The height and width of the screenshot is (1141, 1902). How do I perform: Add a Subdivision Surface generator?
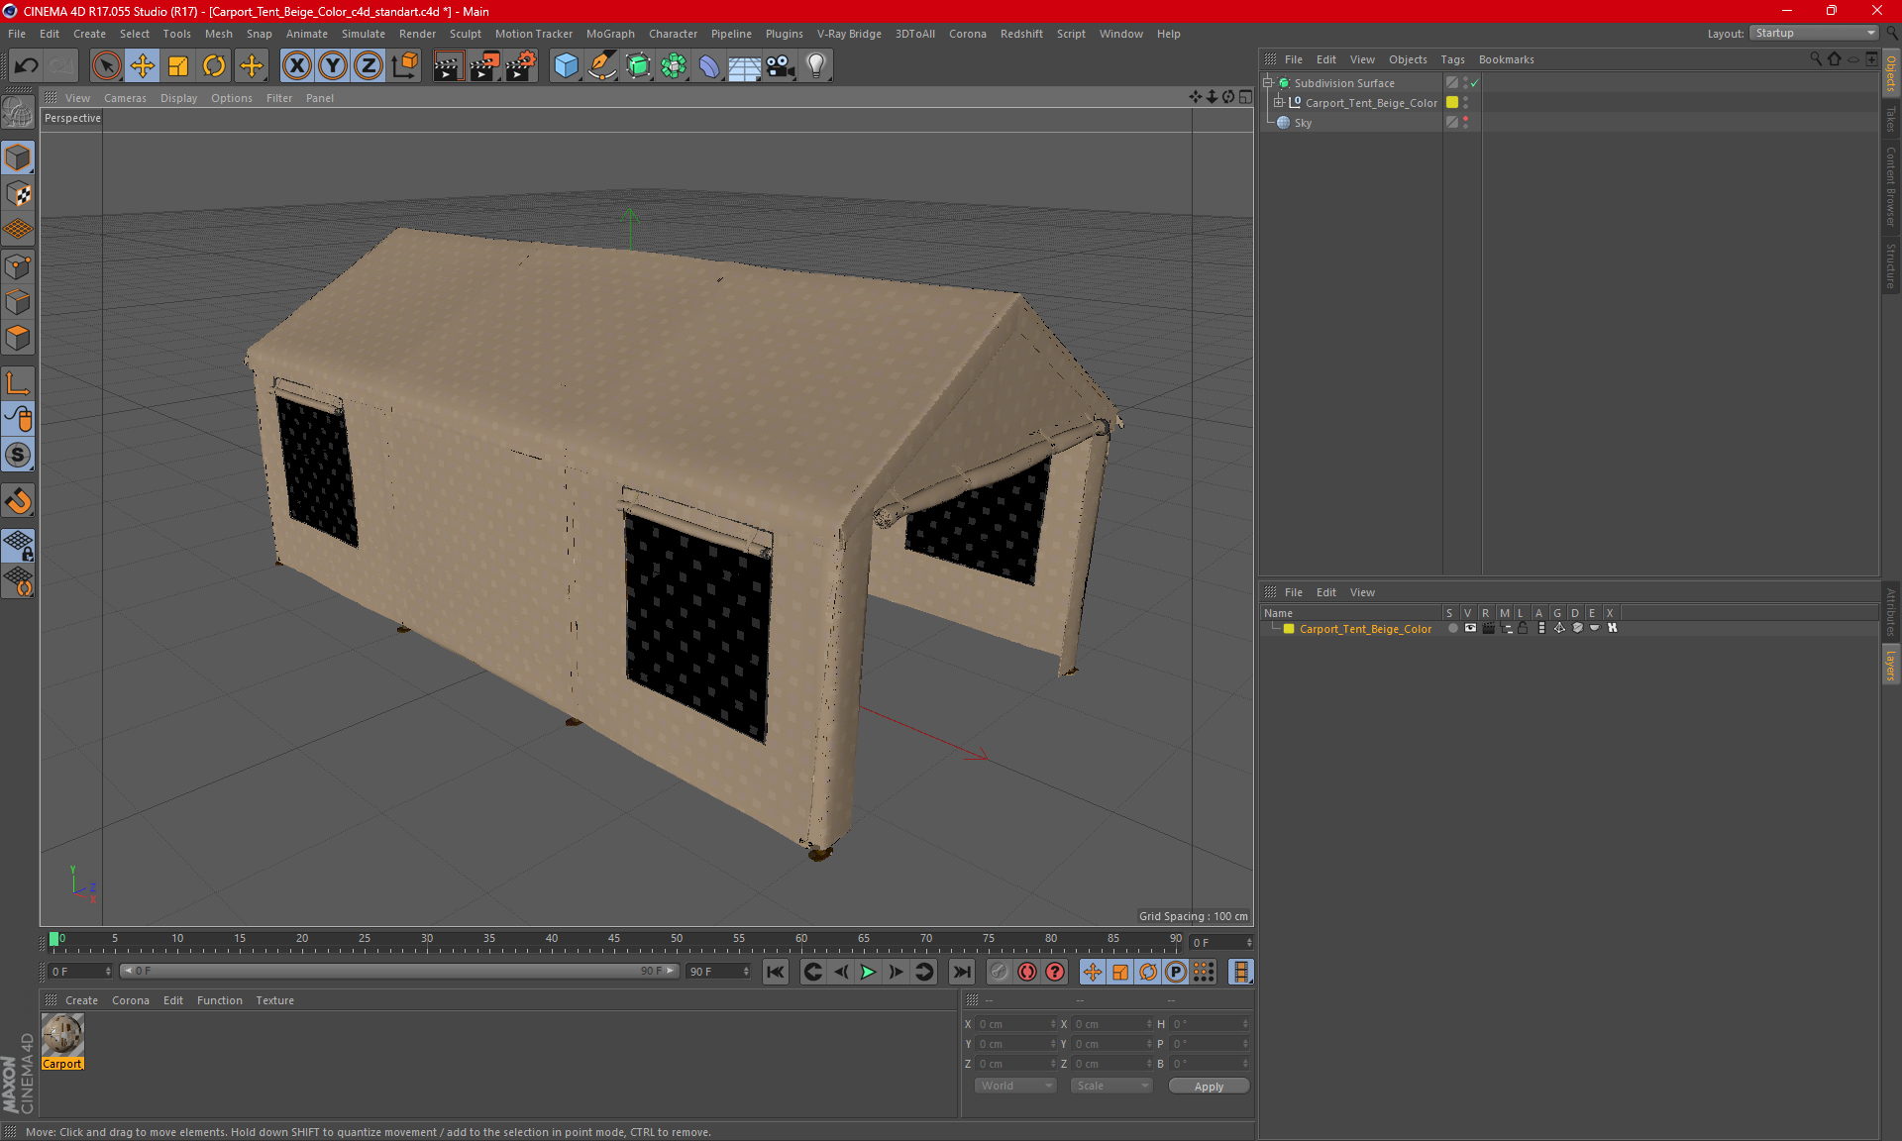coord(638,66)
